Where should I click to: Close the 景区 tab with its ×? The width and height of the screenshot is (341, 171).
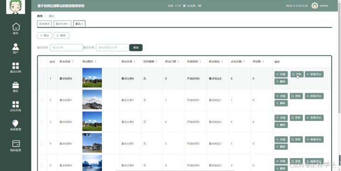point(82,24)
